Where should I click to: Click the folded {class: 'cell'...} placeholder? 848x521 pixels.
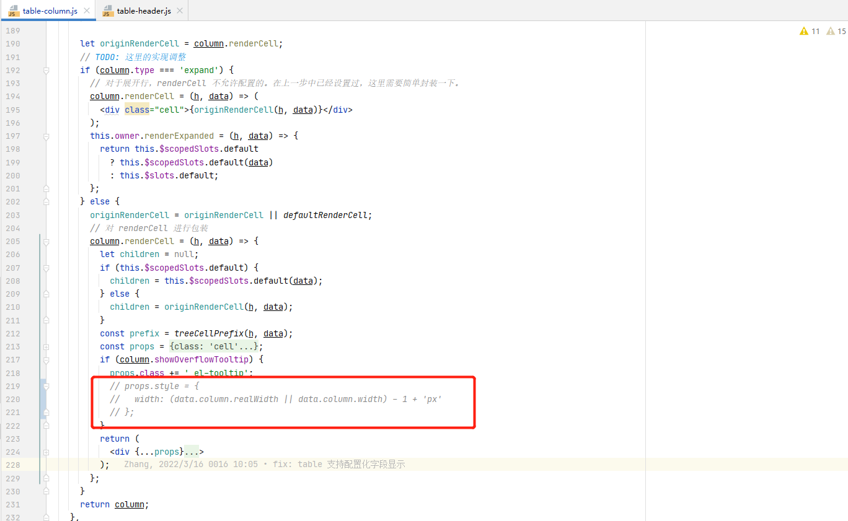[214, 346]
